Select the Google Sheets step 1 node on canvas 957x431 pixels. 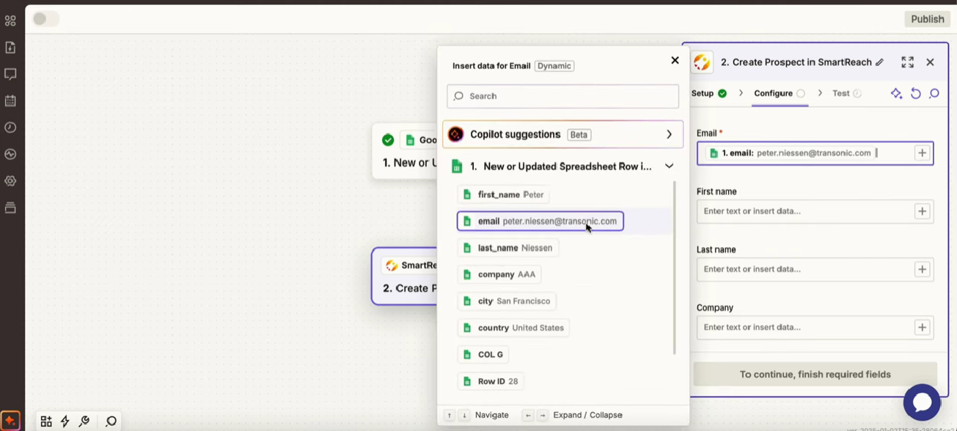coord(406,152)
